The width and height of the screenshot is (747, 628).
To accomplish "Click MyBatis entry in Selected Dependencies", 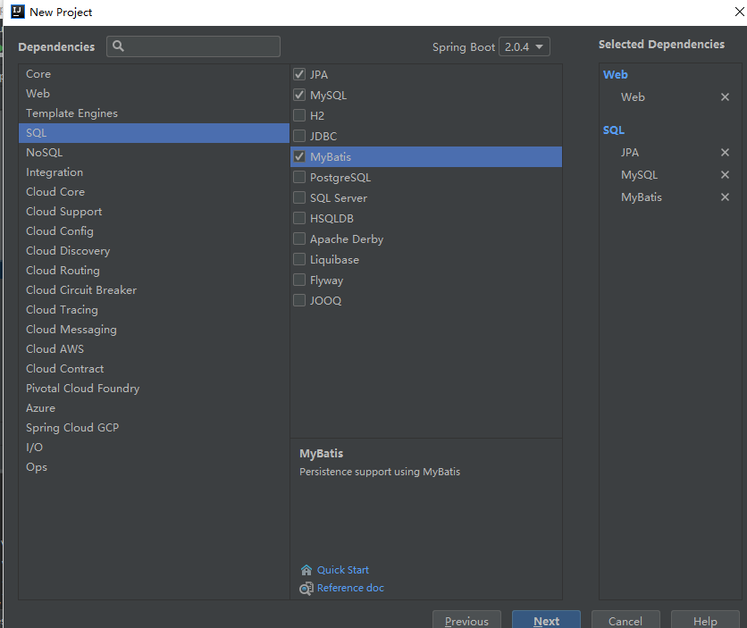I will pos(642,197).
